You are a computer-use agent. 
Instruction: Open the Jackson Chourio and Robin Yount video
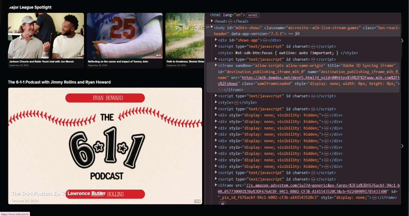pyautogui.click(x=46, y=36)
